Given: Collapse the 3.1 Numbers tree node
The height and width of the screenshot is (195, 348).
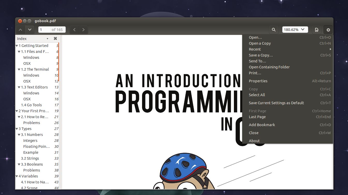Looking at the screenshot, I should coord(19,135).
